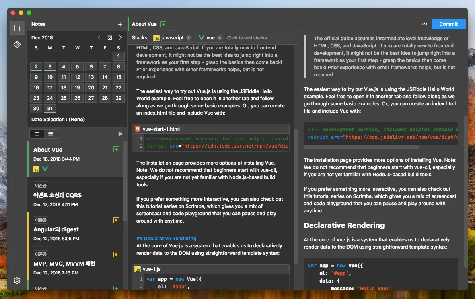Click to add stacks field

(247, 38)
